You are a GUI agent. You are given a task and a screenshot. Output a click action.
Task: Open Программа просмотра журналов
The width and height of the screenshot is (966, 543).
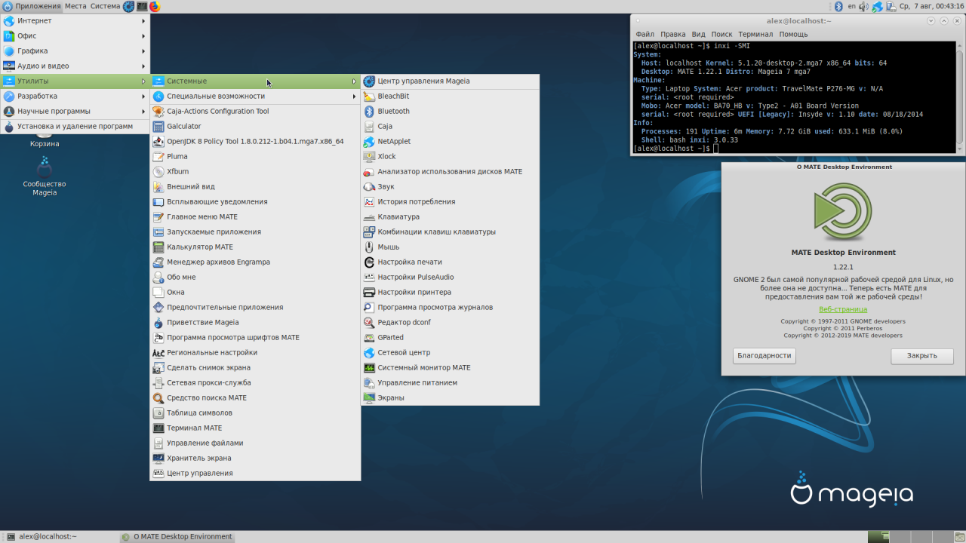click(x=451, y=307)
